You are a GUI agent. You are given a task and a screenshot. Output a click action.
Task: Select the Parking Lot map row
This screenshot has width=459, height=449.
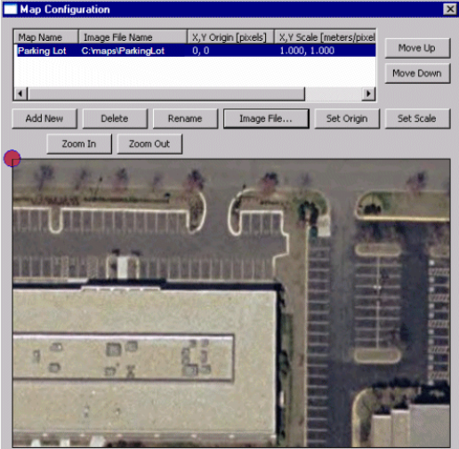point(195,51)
